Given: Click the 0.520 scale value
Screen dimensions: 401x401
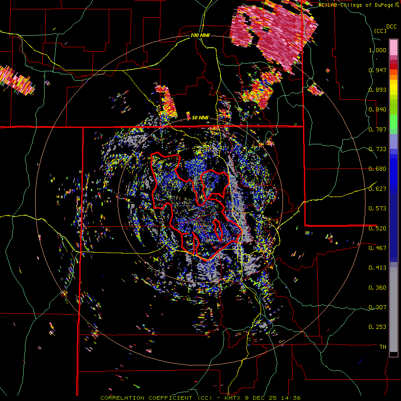Looking at the screenshot, I should click(x=377, y=228).
